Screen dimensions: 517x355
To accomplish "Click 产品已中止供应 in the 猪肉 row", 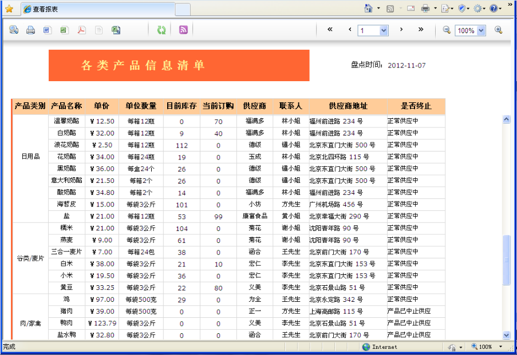I will tap(409, 311).
